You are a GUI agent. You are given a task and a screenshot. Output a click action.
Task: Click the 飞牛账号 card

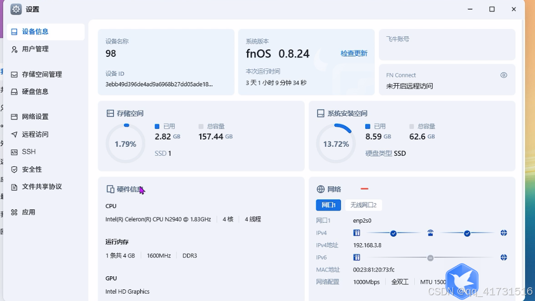(x=447, y=45)
